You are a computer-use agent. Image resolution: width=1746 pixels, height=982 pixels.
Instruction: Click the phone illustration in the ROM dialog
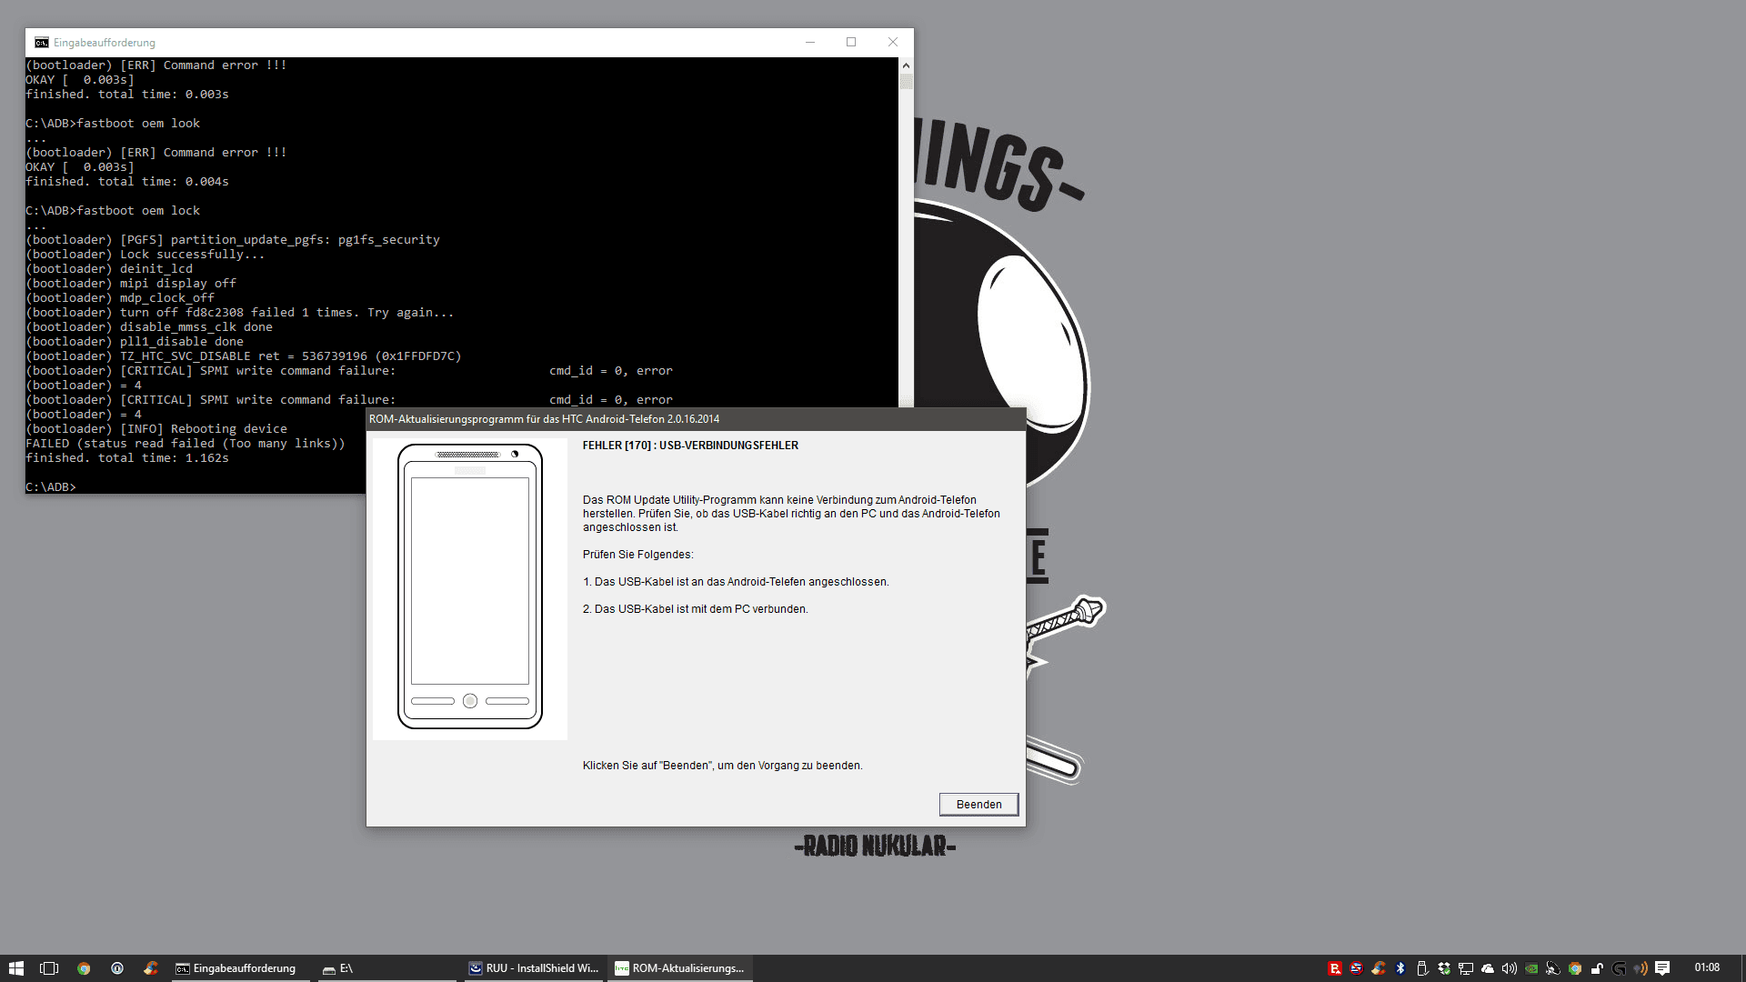470,587
